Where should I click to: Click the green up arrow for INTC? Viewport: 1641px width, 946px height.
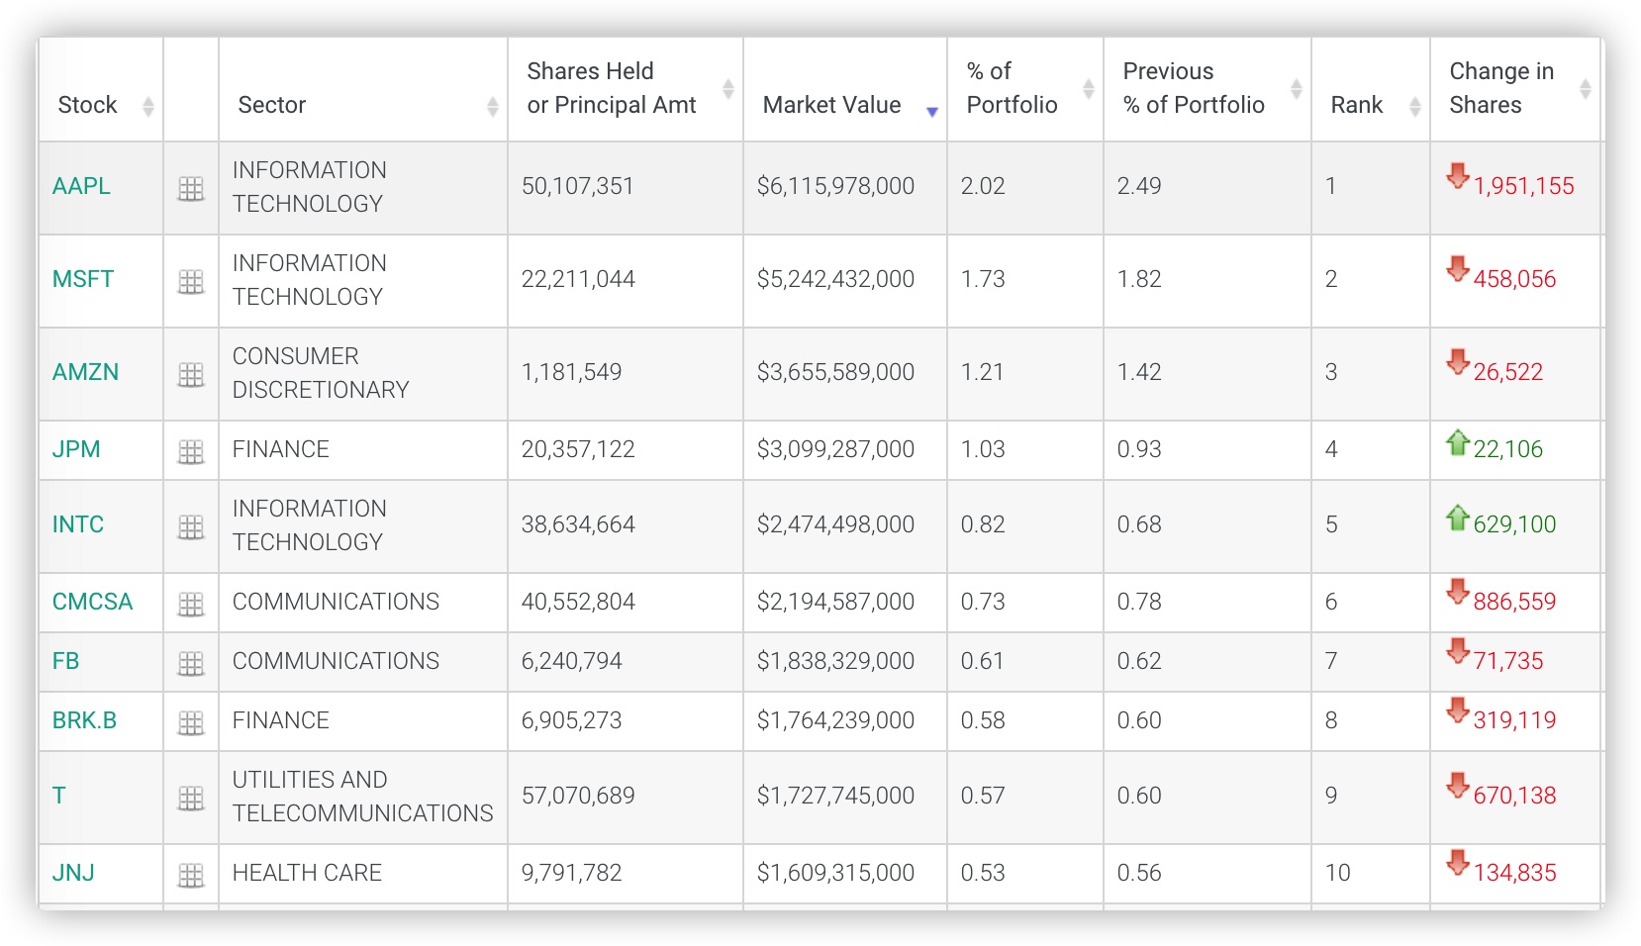[x=1457, y=517]
